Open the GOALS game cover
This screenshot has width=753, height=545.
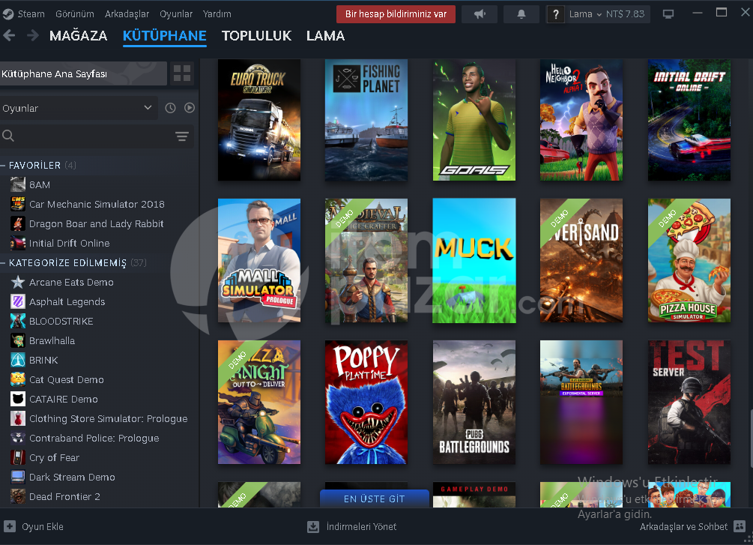coord(474,120)
